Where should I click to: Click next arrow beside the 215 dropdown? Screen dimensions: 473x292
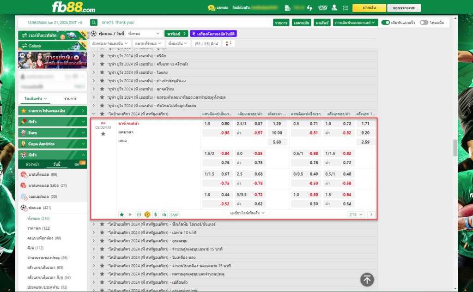(371, 215)
